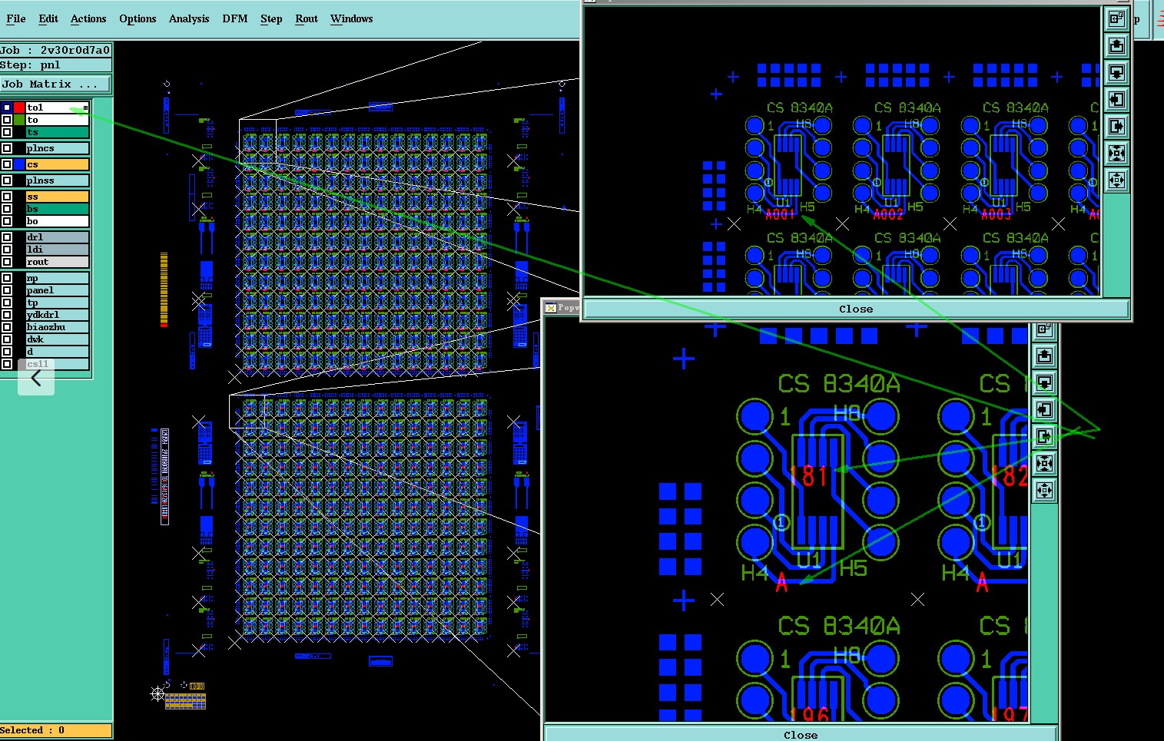Click pan down icon in upper popup window
The width and height of the screenshot is (1164, 741).
coord(1116,73)
